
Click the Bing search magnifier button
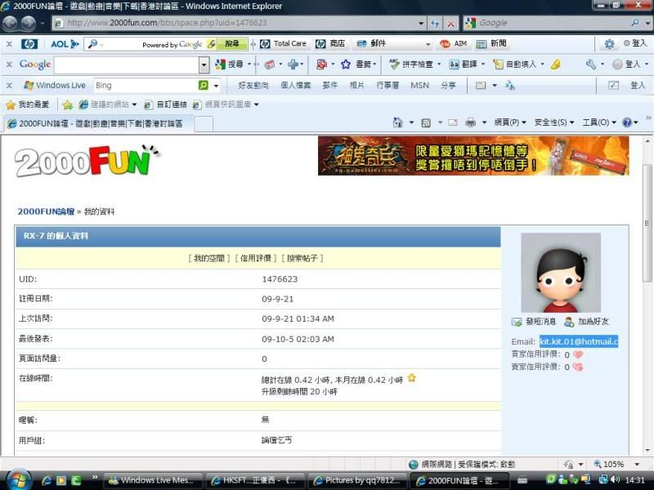[204, 85]
